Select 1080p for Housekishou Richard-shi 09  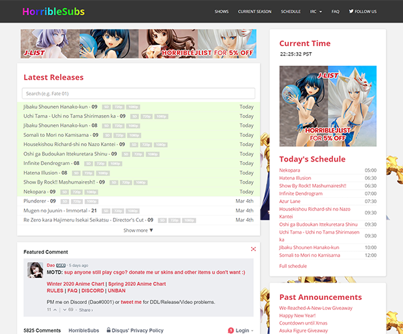(160, 145)
